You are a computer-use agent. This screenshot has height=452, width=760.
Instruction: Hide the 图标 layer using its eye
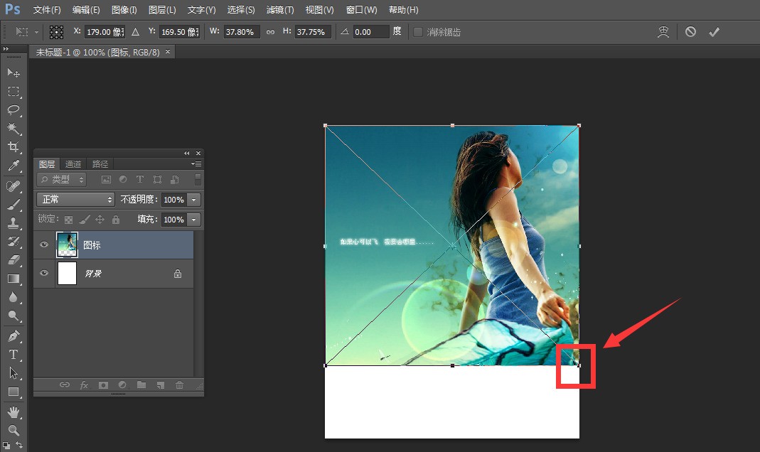click(44, 244)
